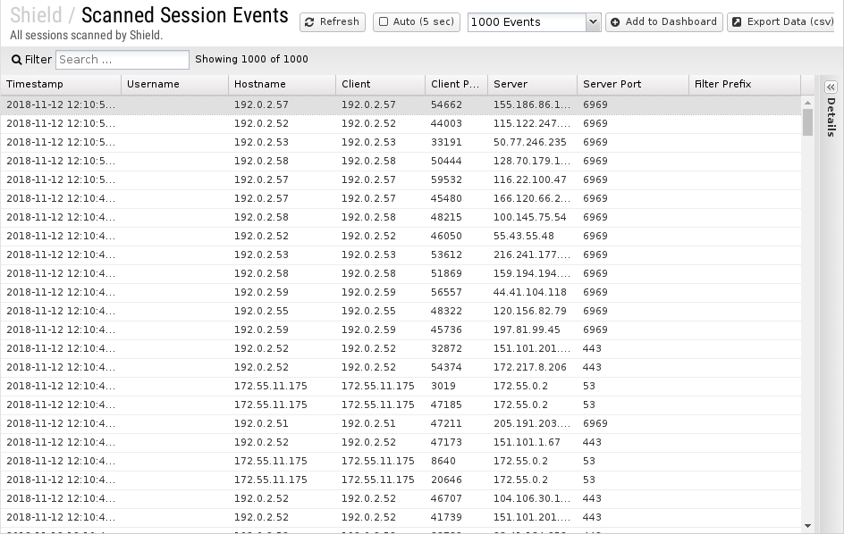Click the Shield breadcrumb link
The width and height of the screenshot is (844, 534).
click(36, 15)
